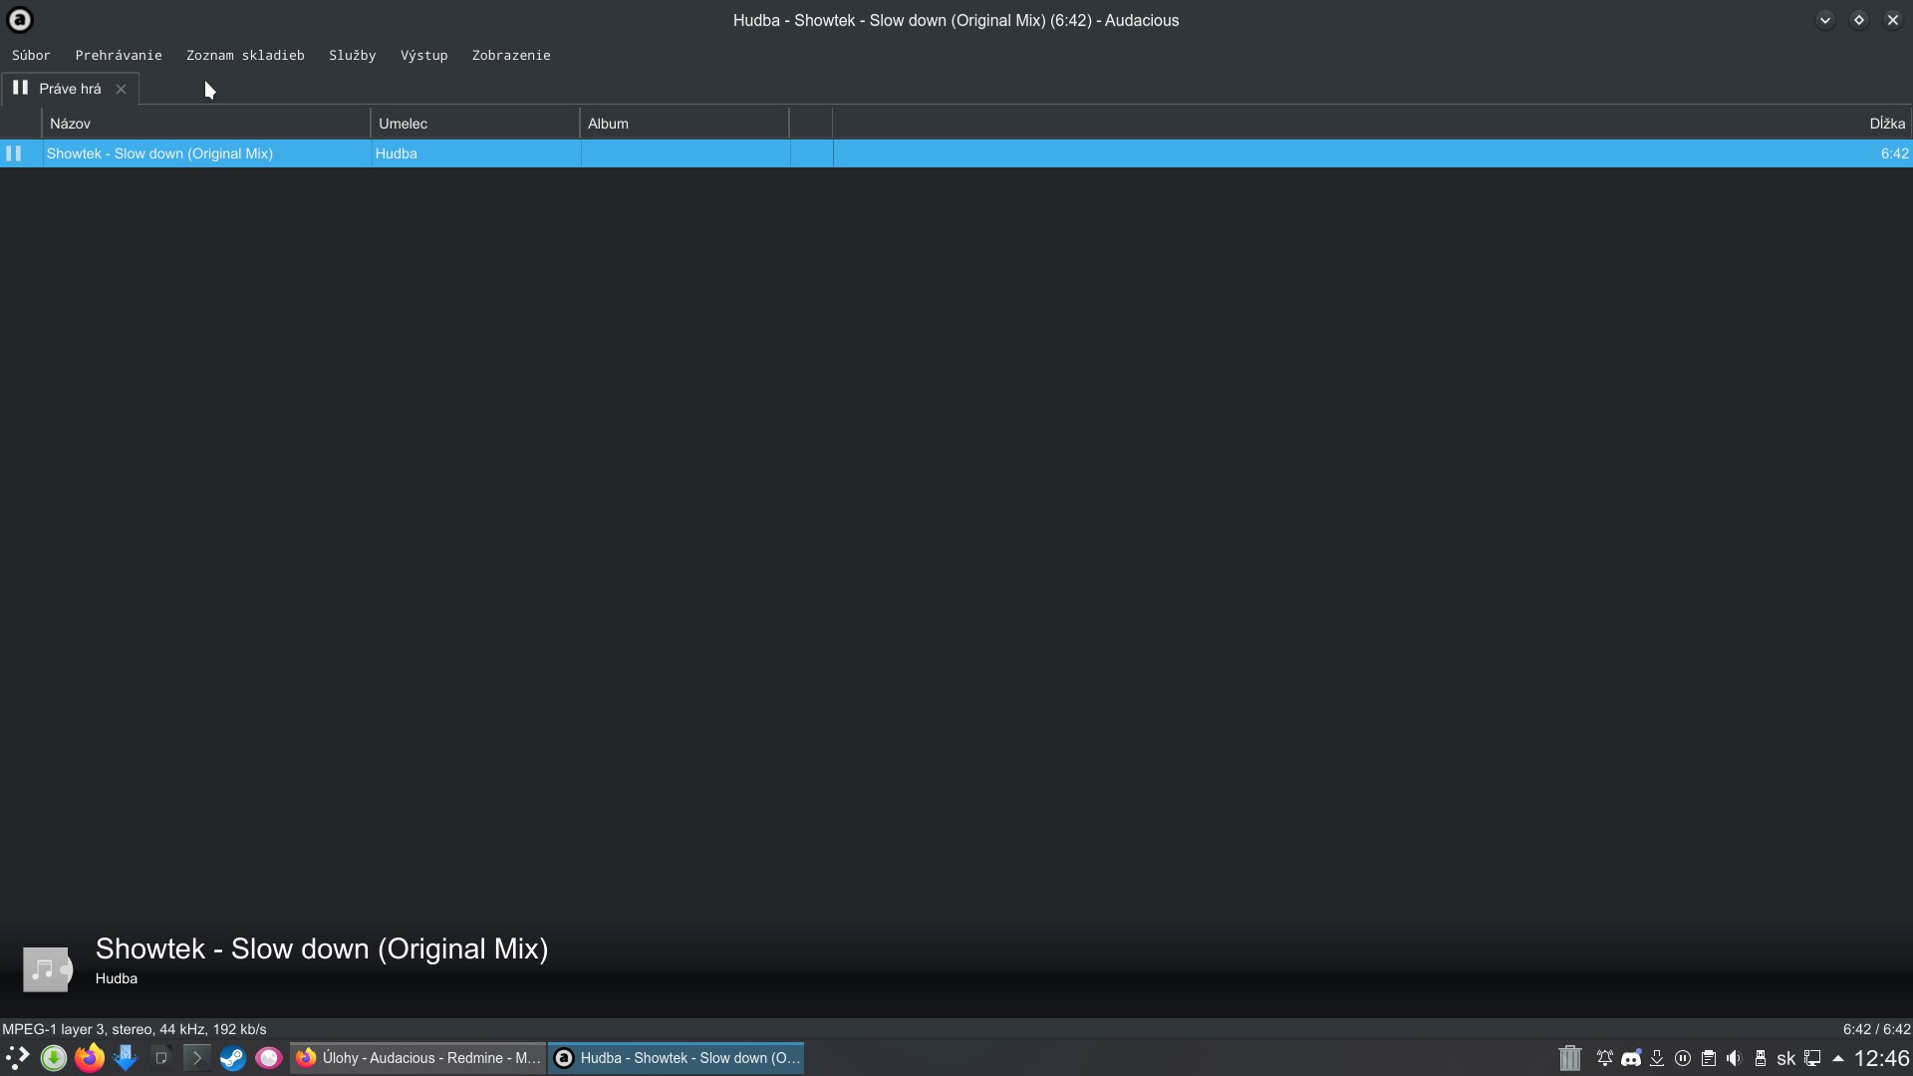Open the Výstup menu
This screenshot has height=1076, width=1913.
(x=424, y=55)
